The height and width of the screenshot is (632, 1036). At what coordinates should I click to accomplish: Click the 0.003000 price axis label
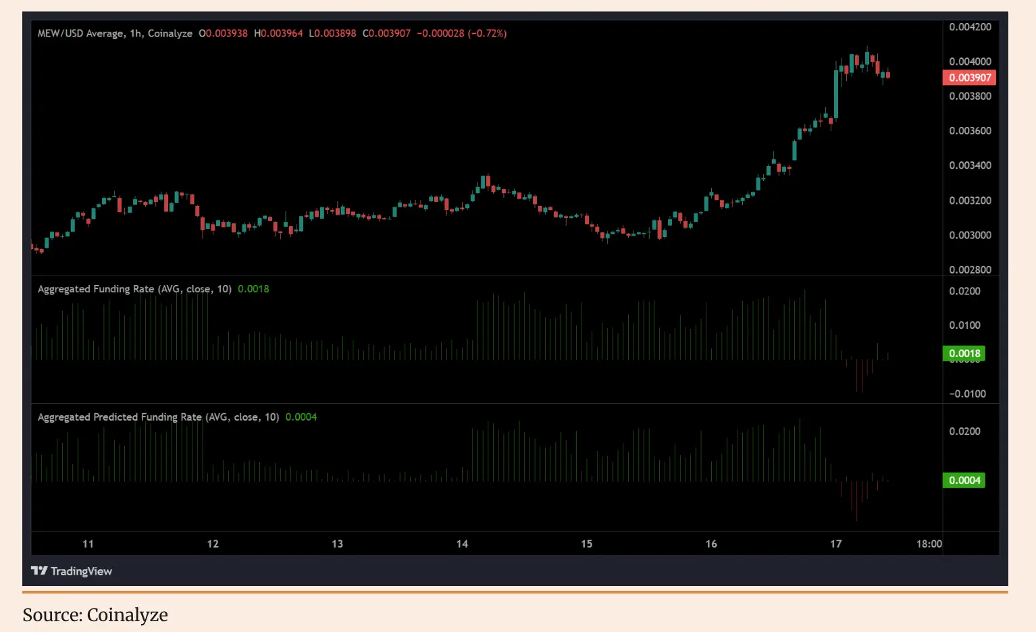(970, 235)
